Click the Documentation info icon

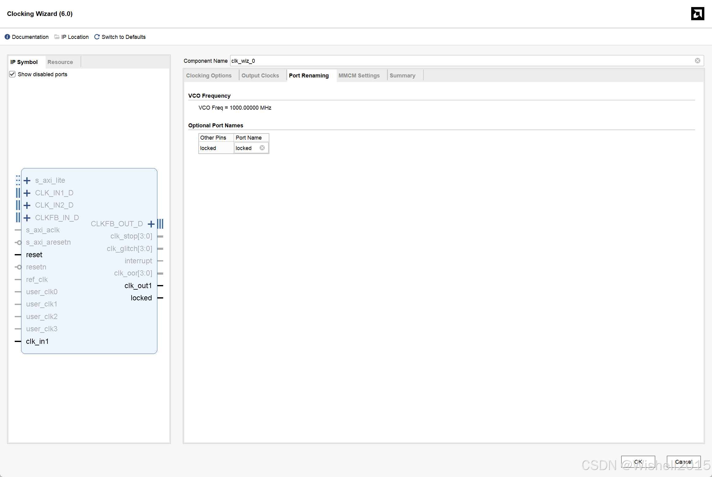point(7,37)
